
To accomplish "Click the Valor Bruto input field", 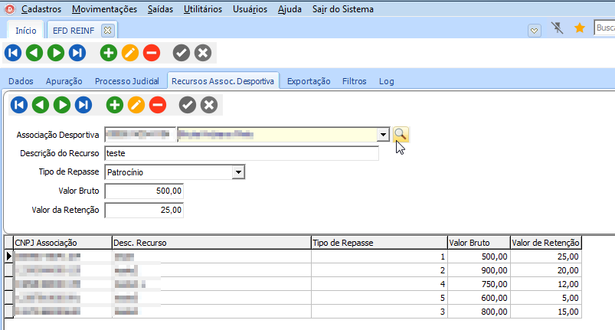I will pyautogui.click(x=144, y=191).
